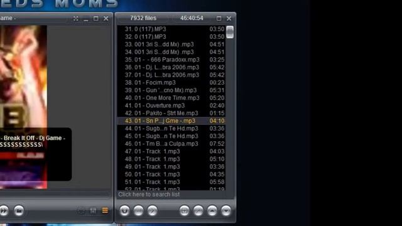Select track '38. 01 - Focim.mp3'

click(171, 82)
